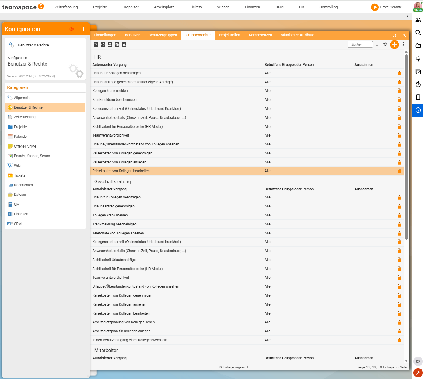Select the Wiki category
423x379 pixels.
[45, 166]
